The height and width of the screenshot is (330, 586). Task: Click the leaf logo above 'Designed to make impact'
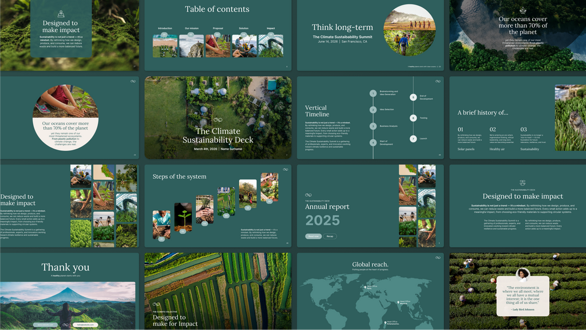click(x=61, y=14)
